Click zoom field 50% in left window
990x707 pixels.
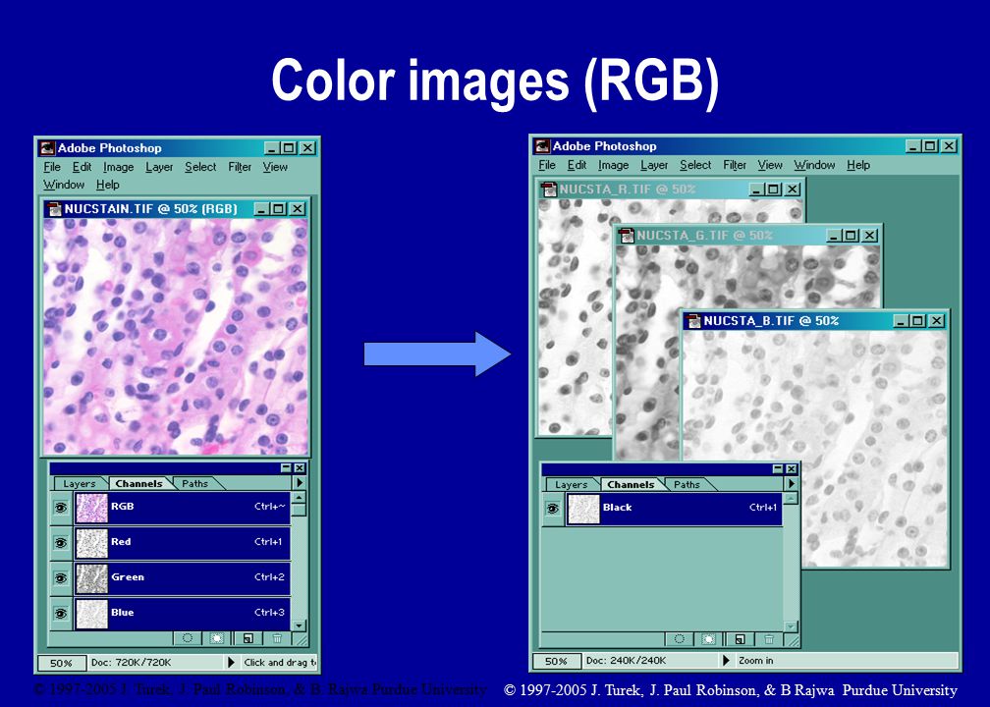point(61,663)
